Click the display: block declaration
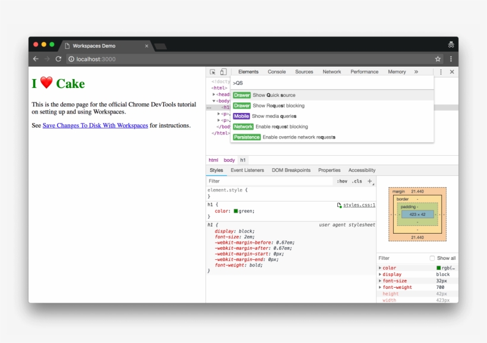The width and height of the screenshot is (487, 343). click(235, 231)
